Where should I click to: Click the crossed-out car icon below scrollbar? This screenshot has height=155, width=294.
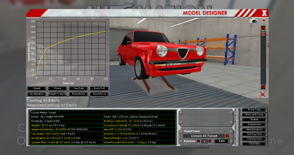pyautogui.click(x=263, y=94)
